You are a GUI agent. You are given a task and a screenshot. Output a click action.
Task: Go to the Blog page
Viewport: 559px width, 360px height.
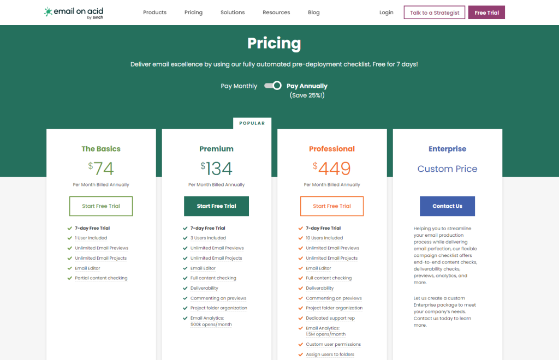[314, 13]
